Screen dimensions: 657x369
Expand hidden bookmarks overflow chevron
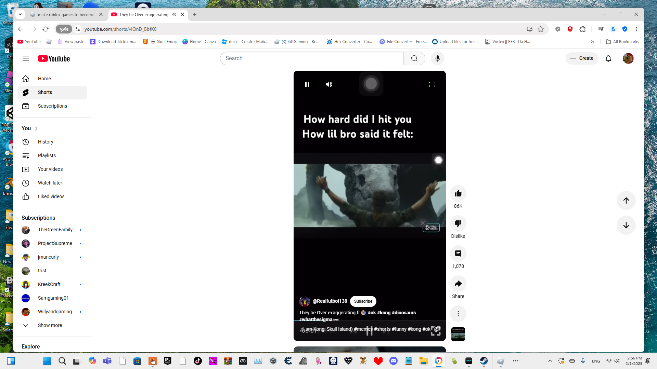[592, 42]
